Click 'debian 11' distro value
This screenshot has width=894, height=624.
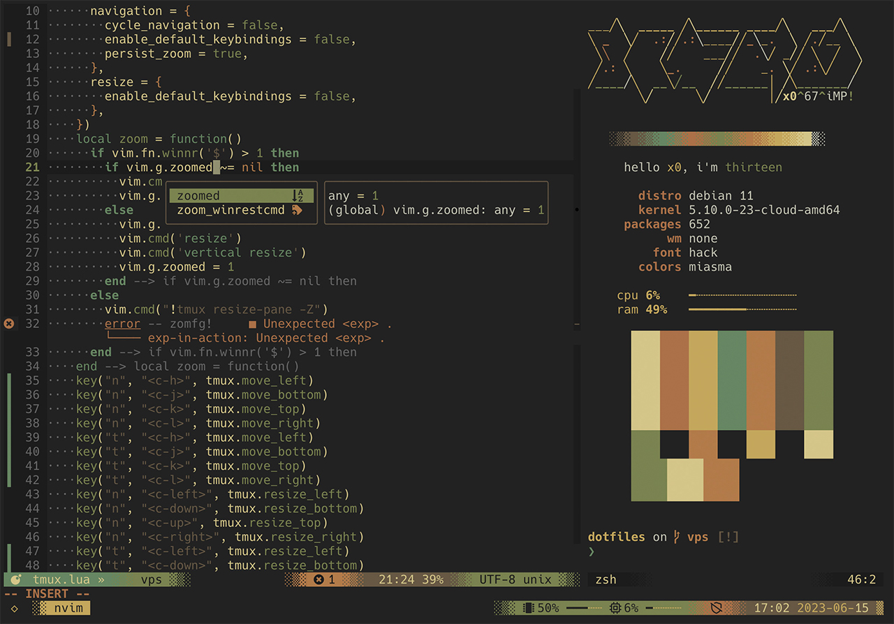pyautogui.click(x=721, y=196)
